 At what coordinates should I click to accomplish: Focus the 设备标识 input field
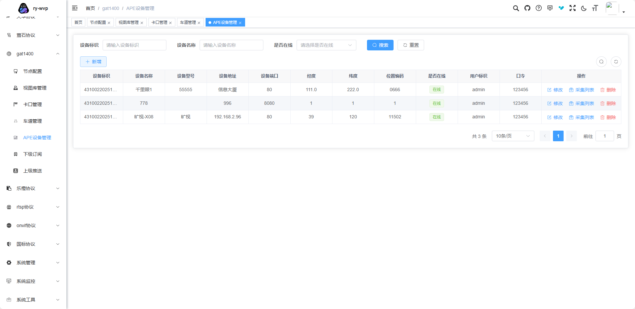(134, 45)
